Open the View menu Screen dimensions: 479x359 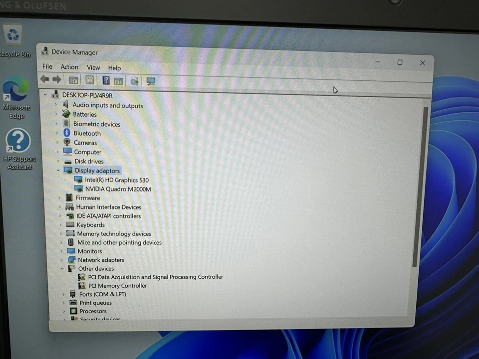tap(93, 67)
